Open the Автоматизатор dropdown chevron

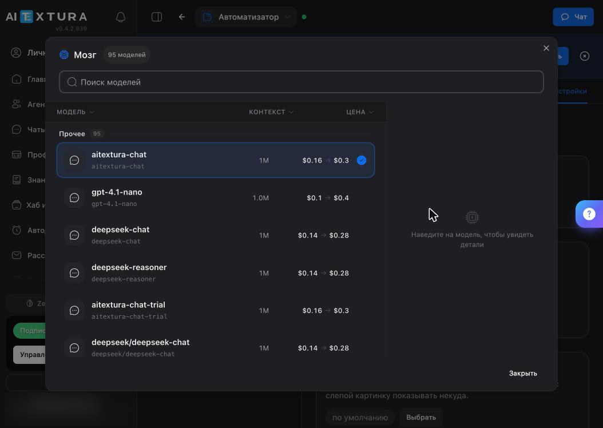tap(287, 17)
